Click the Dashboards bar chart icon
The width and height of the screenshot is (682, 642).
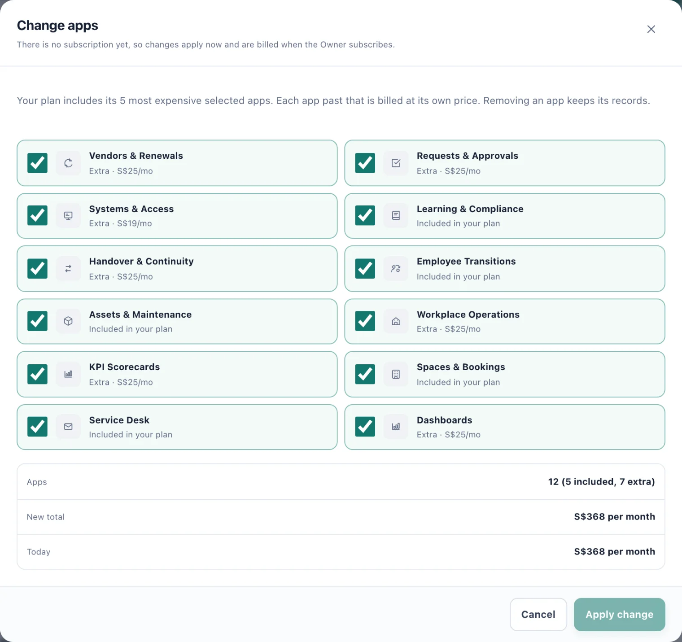[x=396, y=427]
